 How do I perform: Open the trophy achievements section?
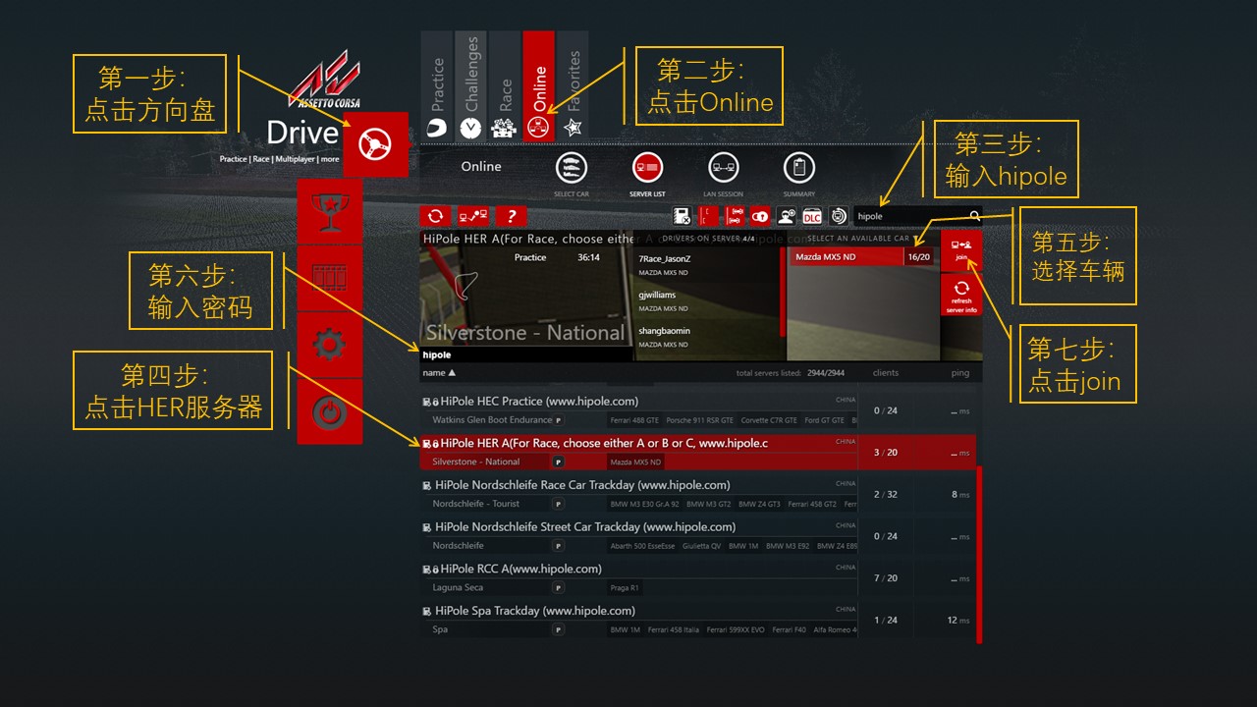coord(329,210)
